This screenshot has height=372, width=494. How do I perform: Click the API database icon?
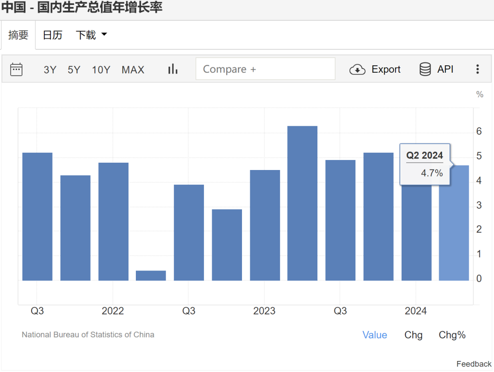coord(425,69)
